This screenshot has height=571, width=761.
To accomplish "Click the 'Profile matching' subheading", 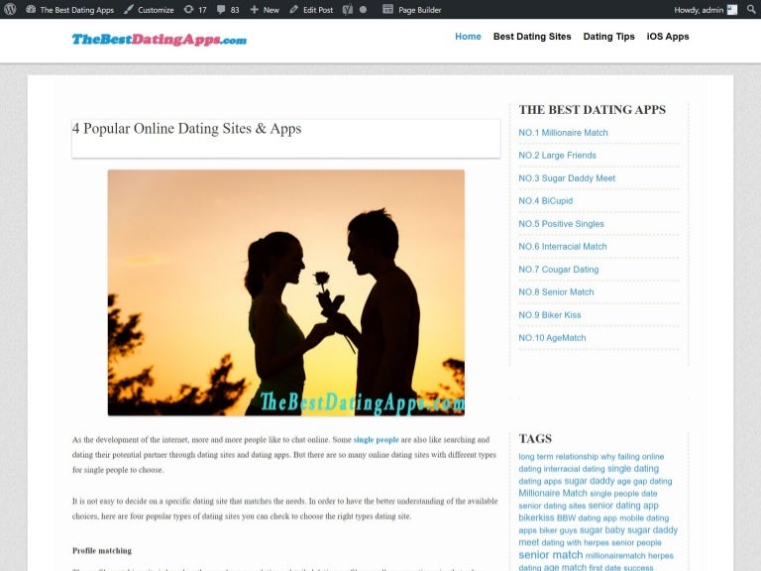I will [x=102, y=551].
